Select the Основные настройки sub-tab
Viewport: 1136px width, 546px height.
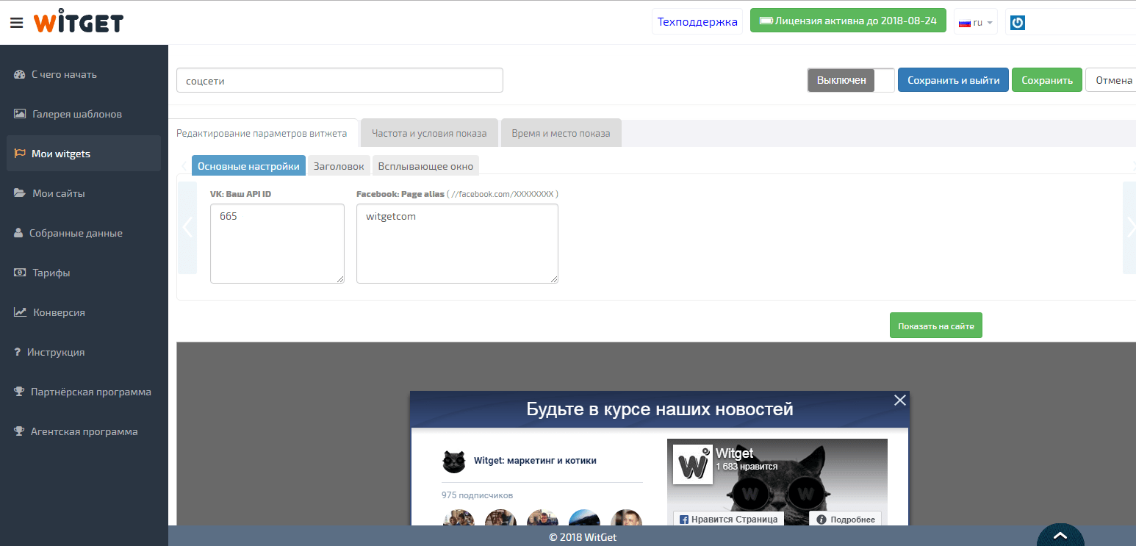point(248,166)
